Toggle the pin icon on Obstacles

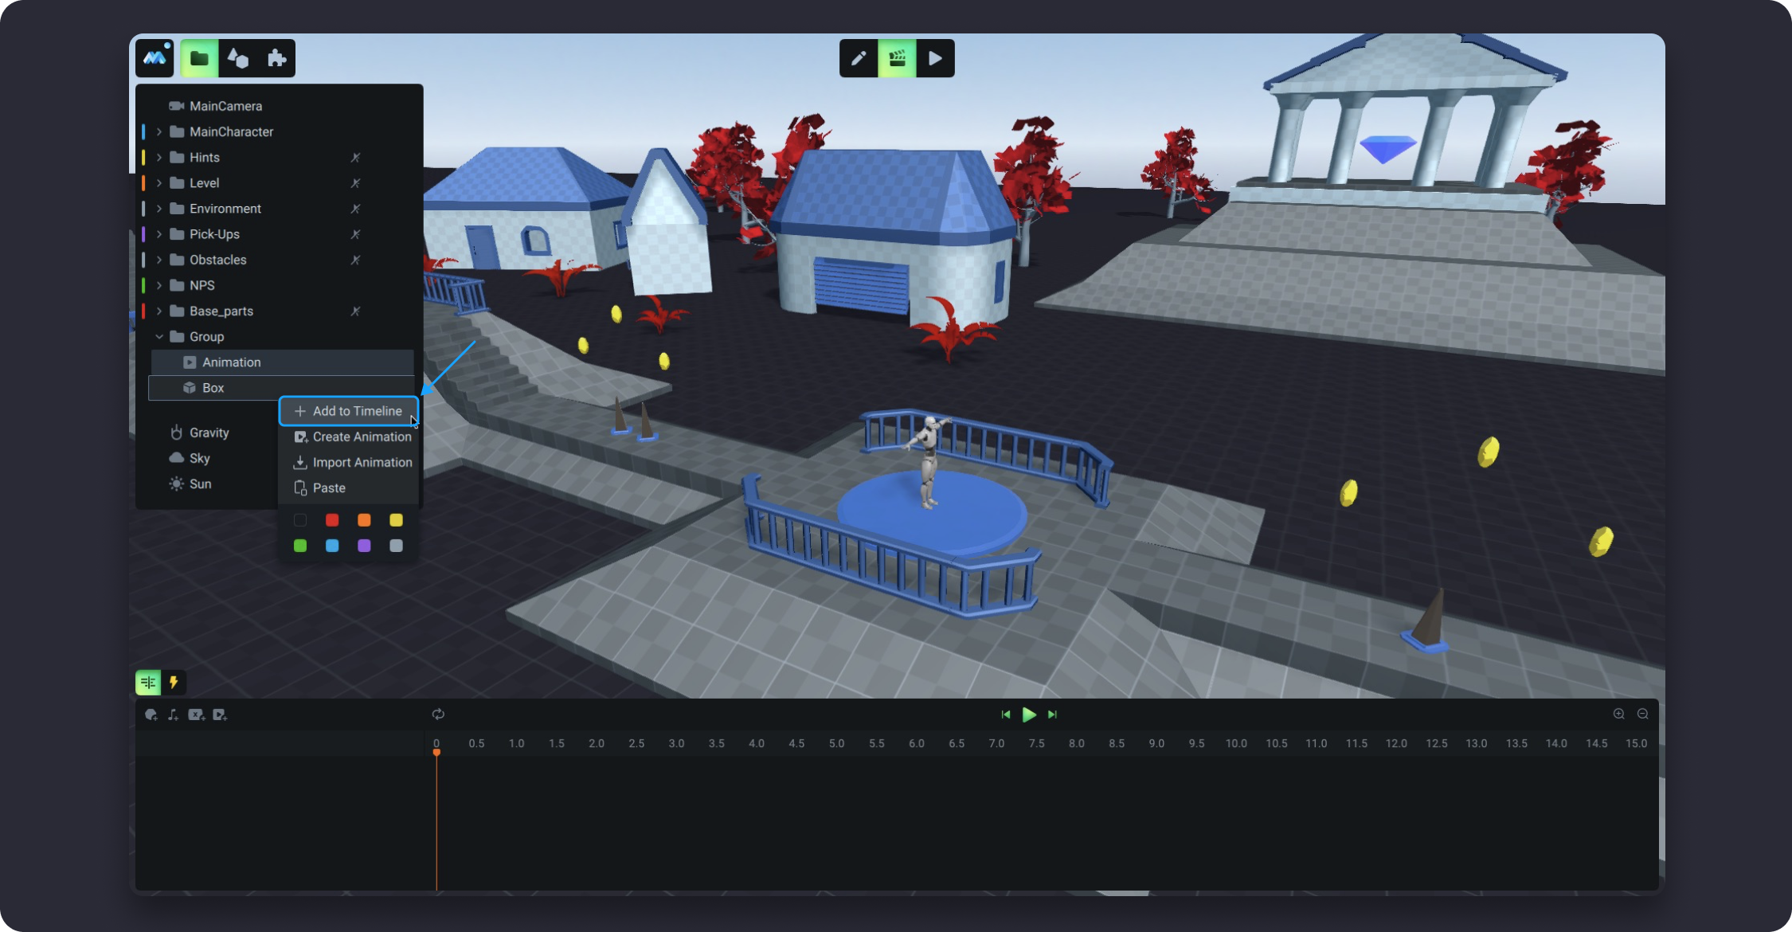click(355, 260)
